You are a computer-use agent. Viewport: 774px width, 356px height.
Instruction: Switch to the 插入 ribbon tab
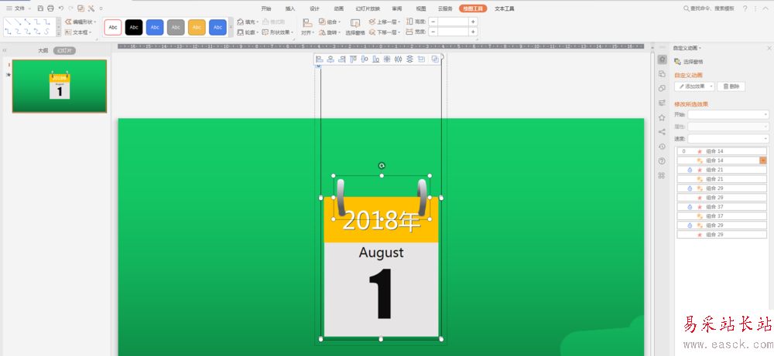pyautogui.click(x=290, y=8)
